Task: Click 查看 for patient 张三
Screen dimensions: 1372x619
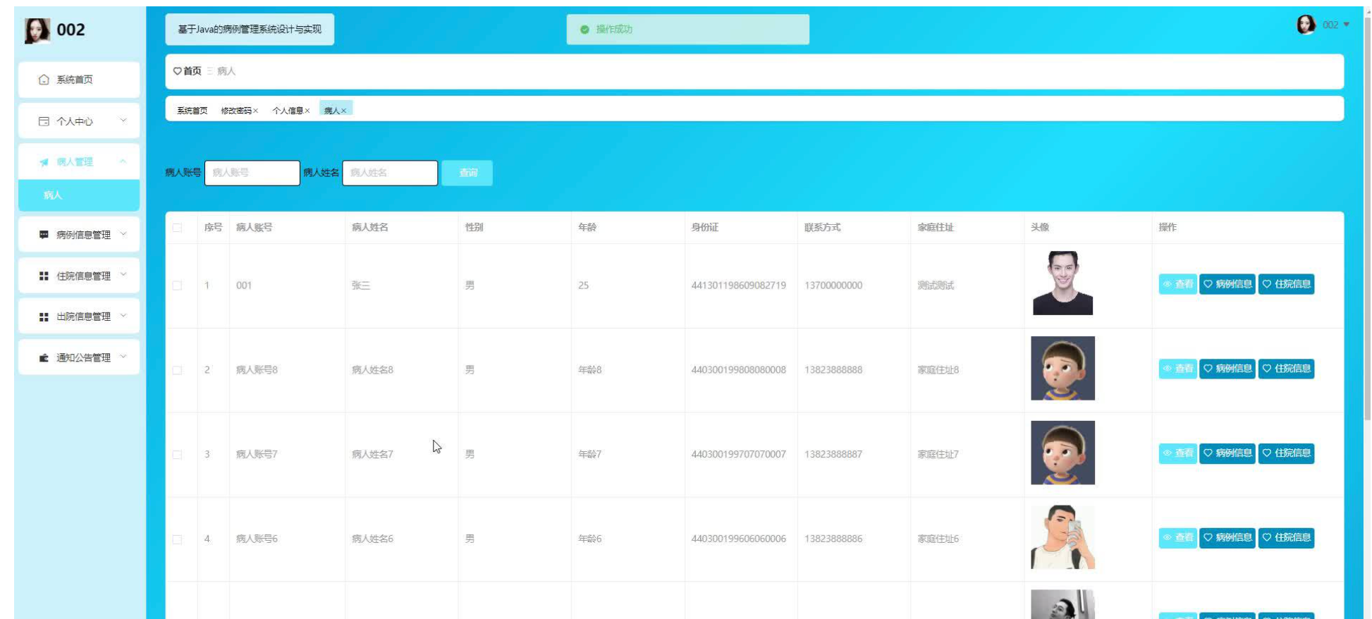Action: tap(1177, 284)
